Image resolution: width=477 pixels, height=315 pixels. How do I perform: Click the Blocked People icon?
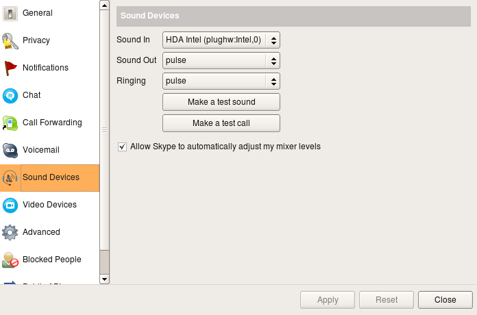pyautogui.click(x=10, y=260)
